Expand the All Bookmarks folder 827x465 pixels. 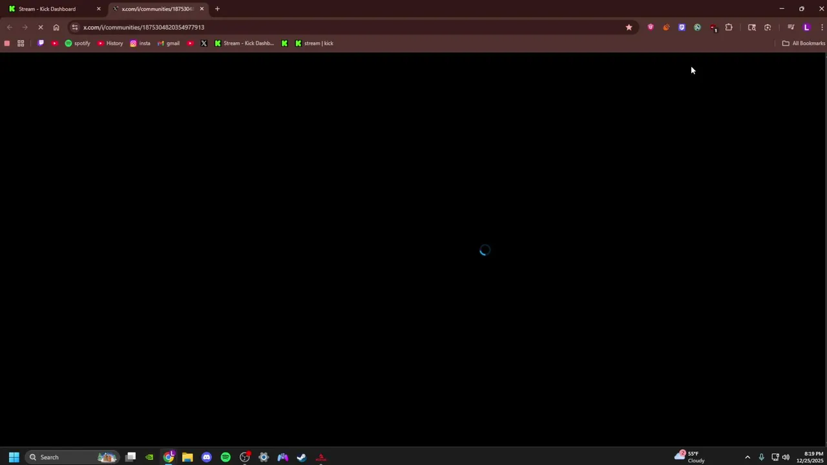803,43
